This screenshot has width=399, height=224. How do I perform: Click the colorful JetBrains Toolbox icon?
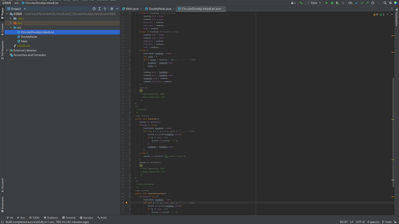(x=396, y=3)
